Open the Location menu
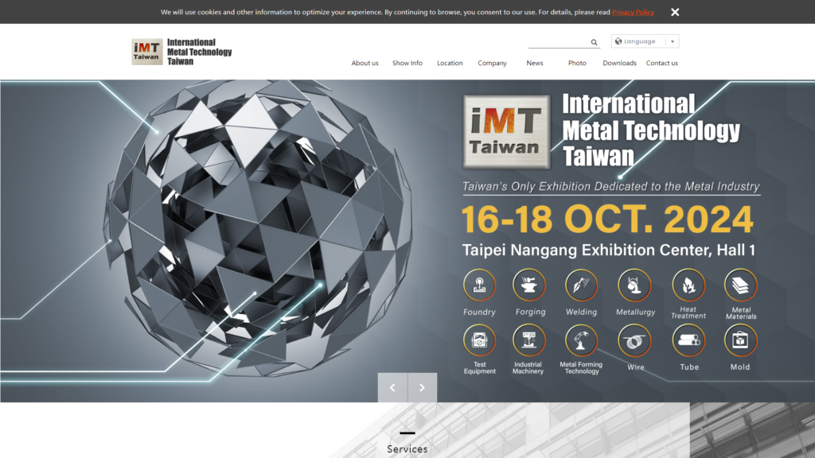This screenshot has height=458, width=815. tap(450, 63)
